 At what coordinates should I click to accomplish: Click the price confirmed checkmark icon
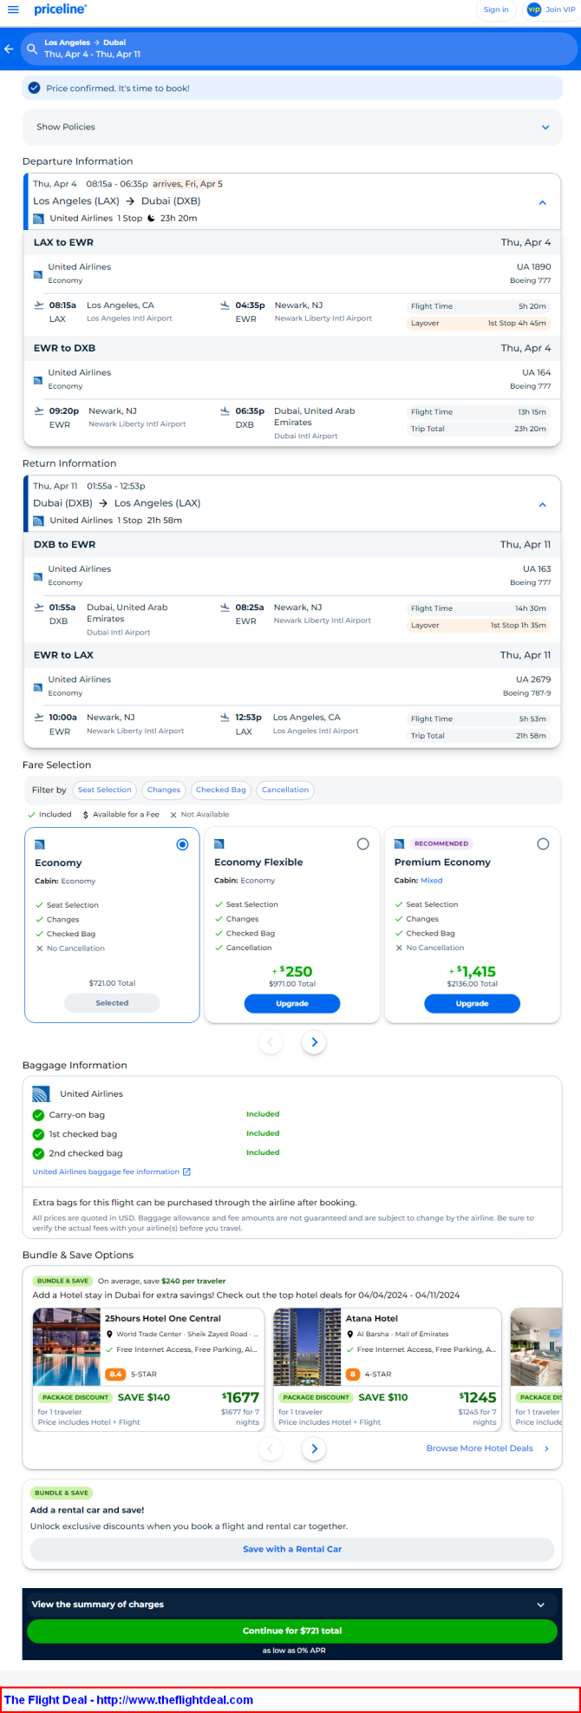(x=35, y=88)
